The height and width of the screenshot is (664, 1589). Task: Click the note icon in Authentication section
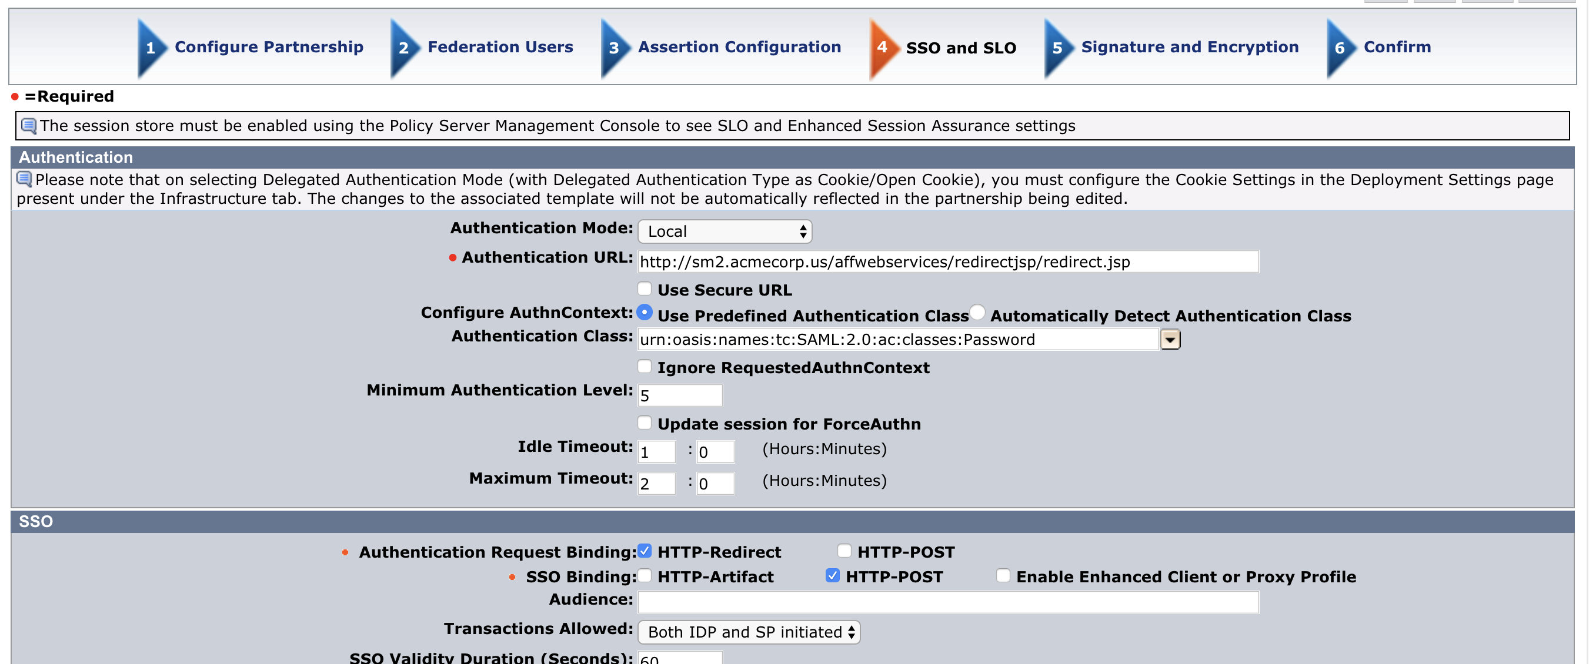coord(24,179)
